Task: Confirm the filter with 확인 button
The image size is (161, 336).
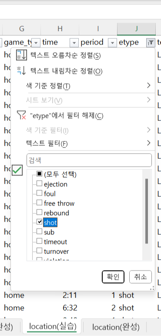Action: [113, 277]
